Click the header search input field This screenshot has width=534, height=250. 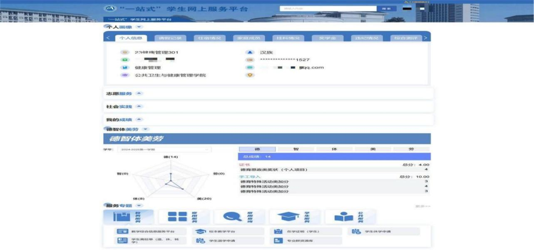pos(328,8)
